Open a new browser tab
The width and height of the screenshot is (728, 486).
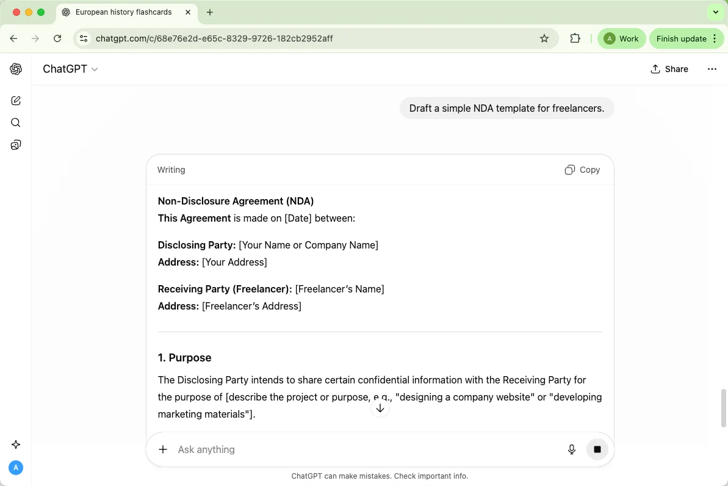(210, 12)
